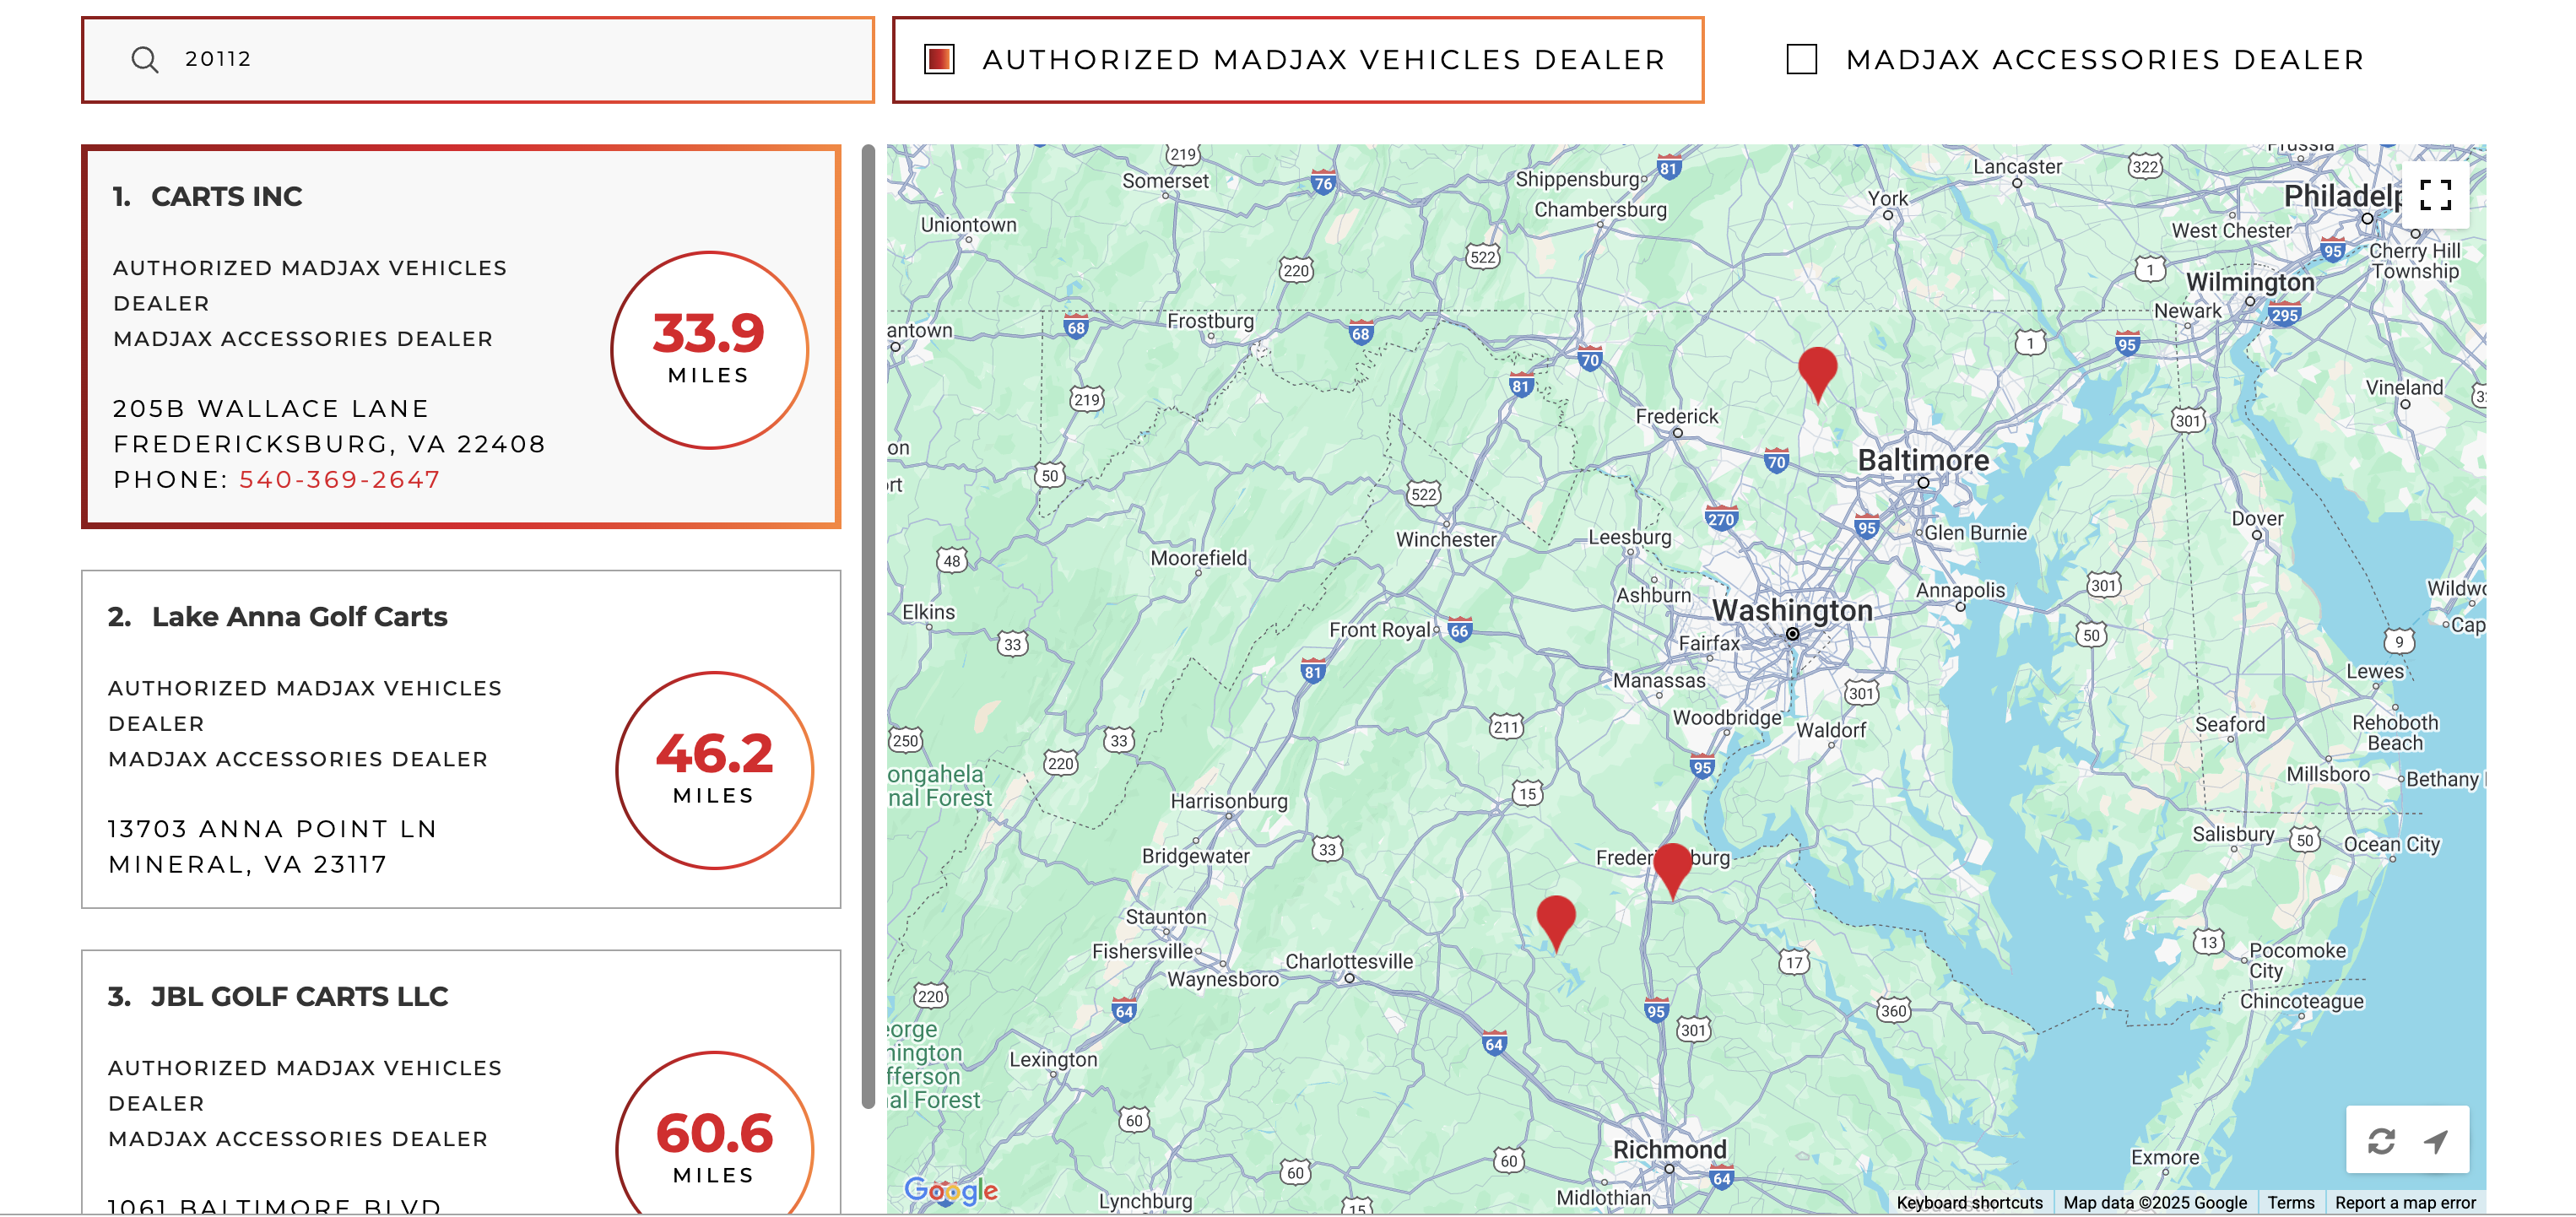Click the map refresh icon

(x=2381, y=1141)
